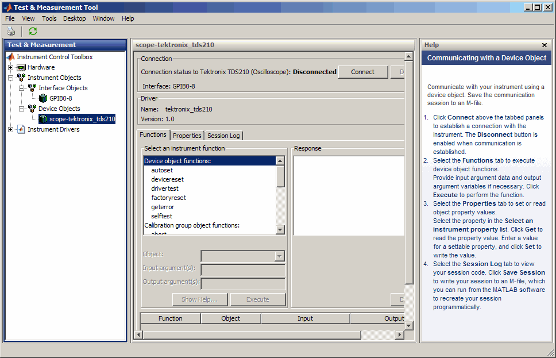
Task: Select selftest from the function list
Action: 161,216
